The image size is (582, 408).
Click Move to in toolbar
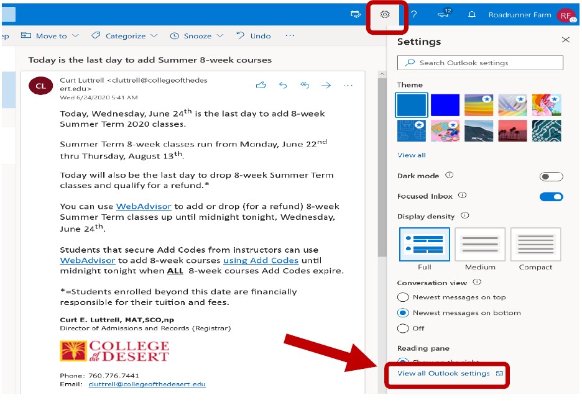coord(44,35)
